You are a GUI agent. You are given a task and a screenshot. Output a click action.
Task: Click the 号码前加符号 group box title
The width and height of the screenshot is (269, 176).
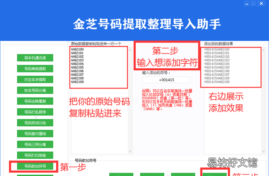86,160
